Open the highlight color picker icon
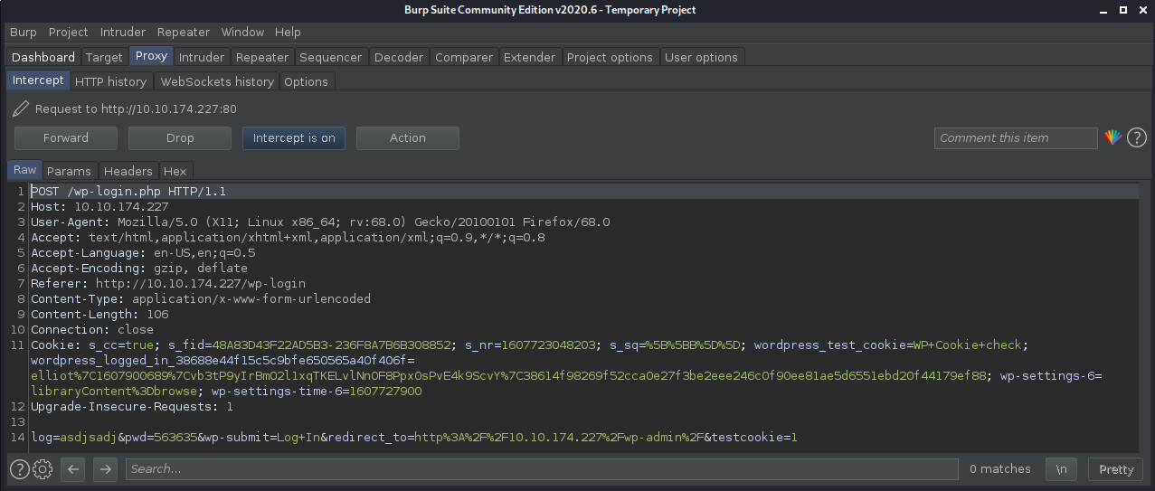1155x491 pixels. pyautogui.click(x=1112, y=137)
